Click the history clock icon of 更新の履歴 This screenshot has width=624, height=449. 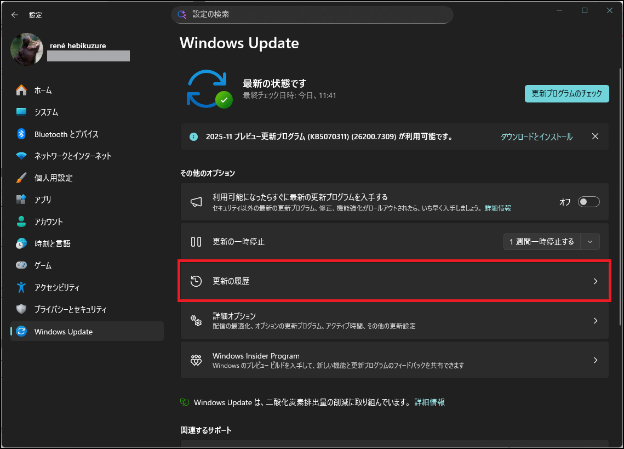point(196,281)
